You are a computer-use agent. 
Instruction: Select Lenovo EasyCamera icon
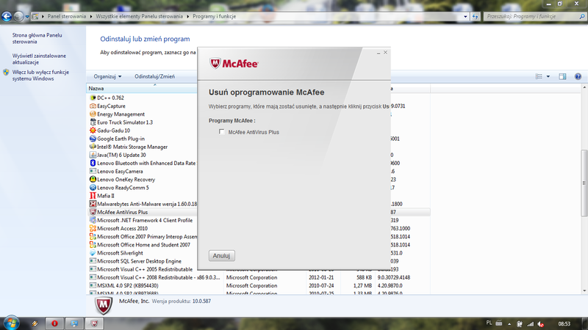click(x=93, y=171)
